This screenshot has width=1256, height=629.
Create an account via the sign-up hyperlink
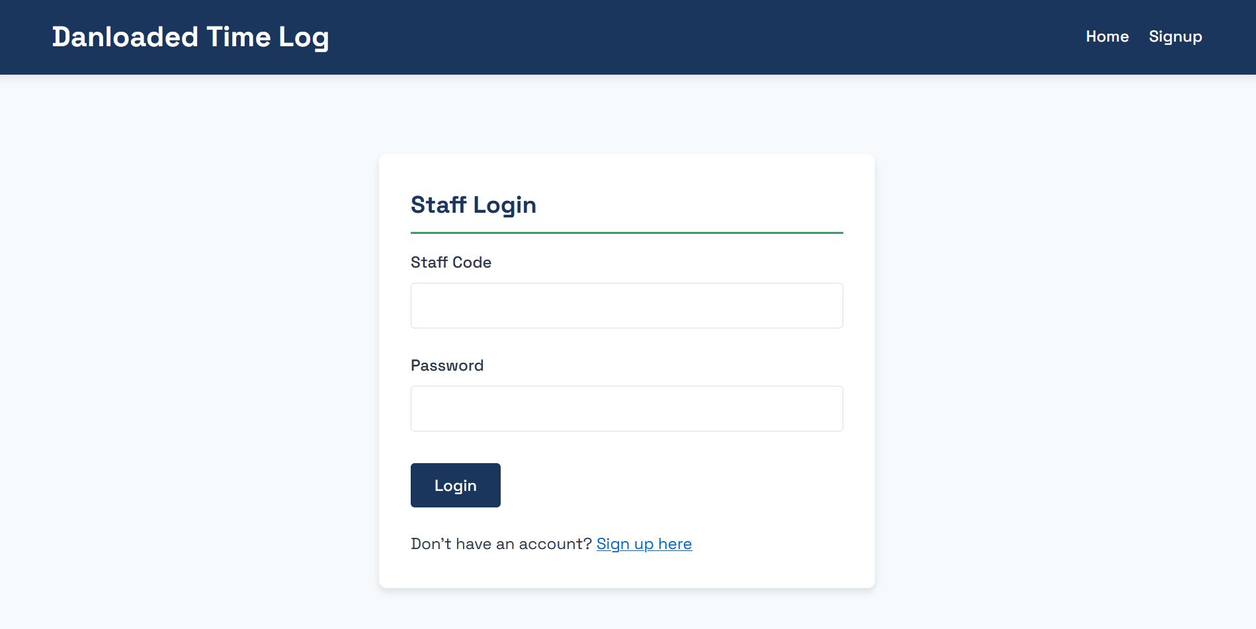(x=644, y=544)
